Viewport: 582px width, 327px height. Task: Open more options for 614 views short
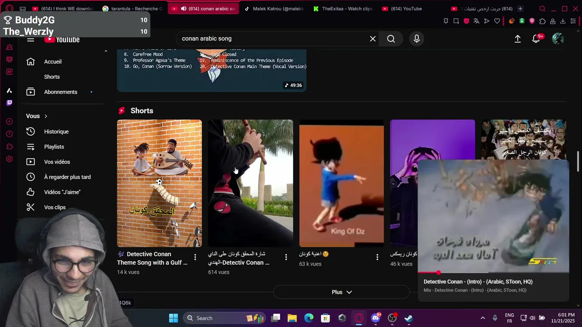click(x=286, y=257)
